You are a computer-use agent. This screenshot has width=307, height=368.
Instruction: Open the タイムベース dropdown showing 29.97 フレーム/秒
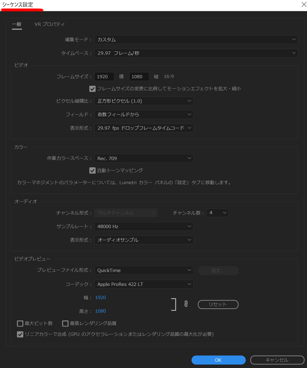pyautogui.click(x=196, y=53)
